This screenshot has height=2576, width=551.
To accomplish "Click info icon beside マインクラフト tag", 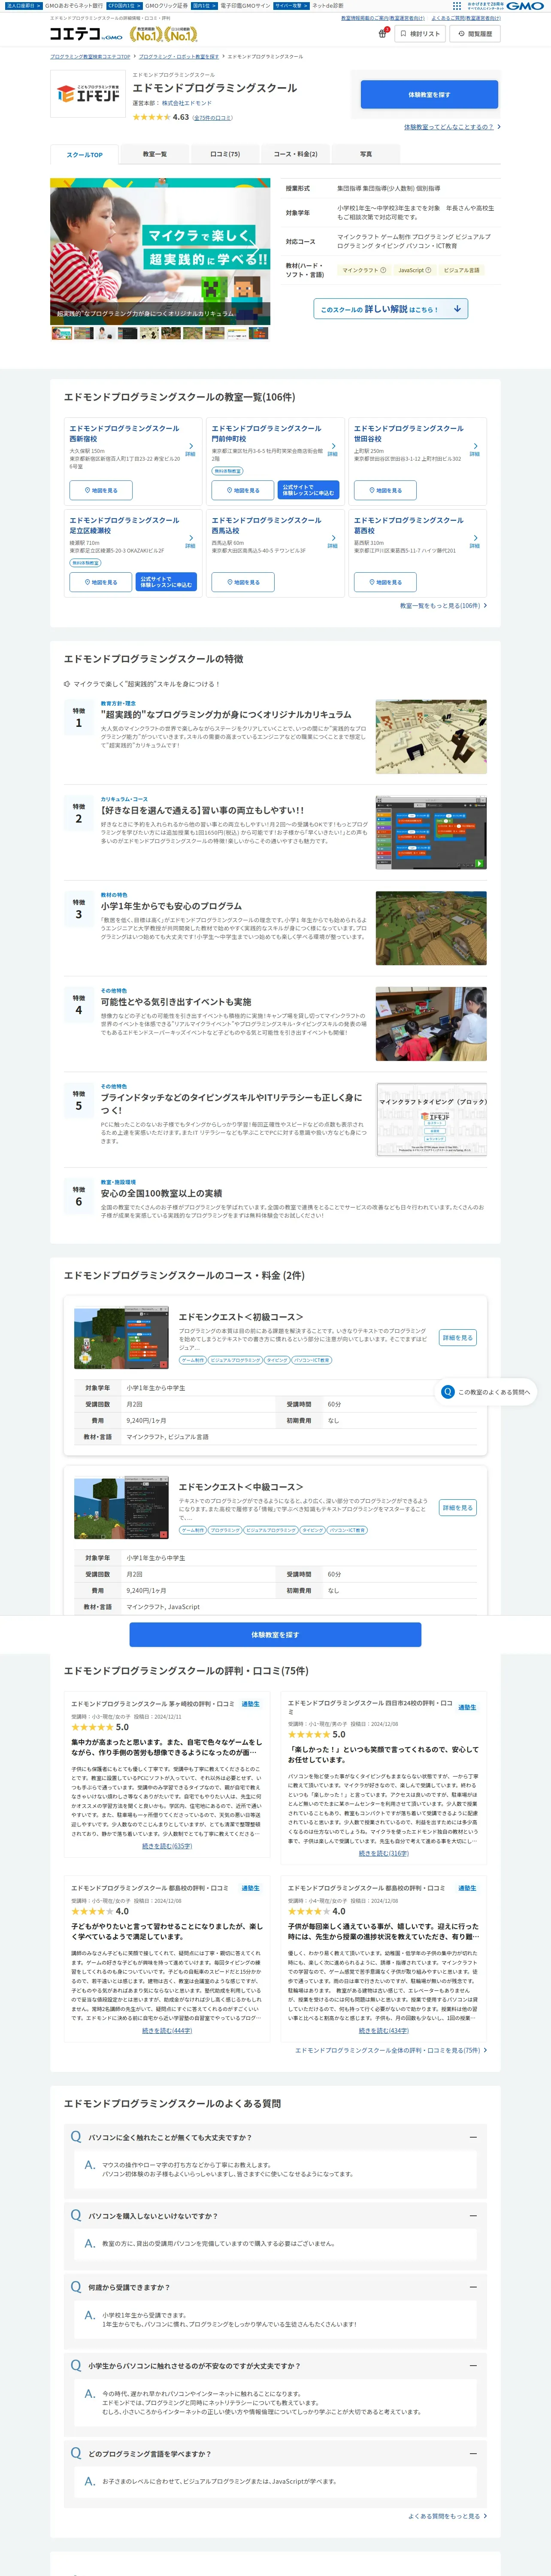I will (384, 270).
